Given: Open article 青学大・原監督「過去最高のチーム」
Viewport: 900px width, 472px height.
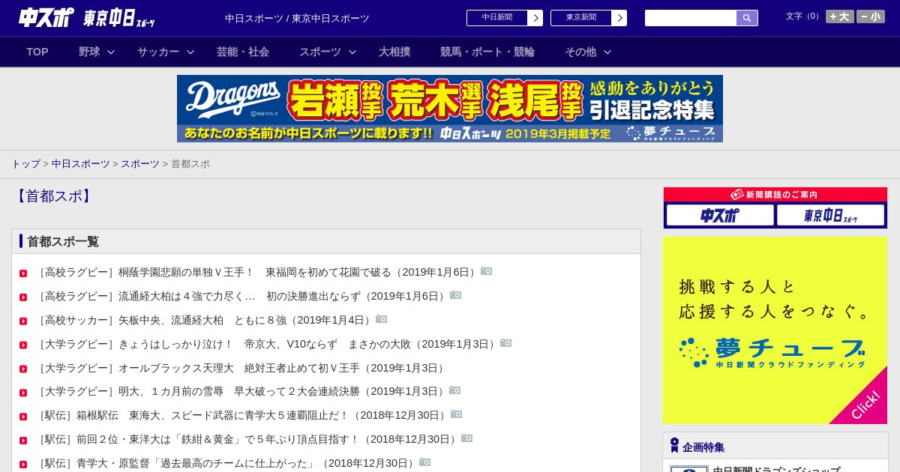Looking at the screenshot, I should tap(227, 463).
